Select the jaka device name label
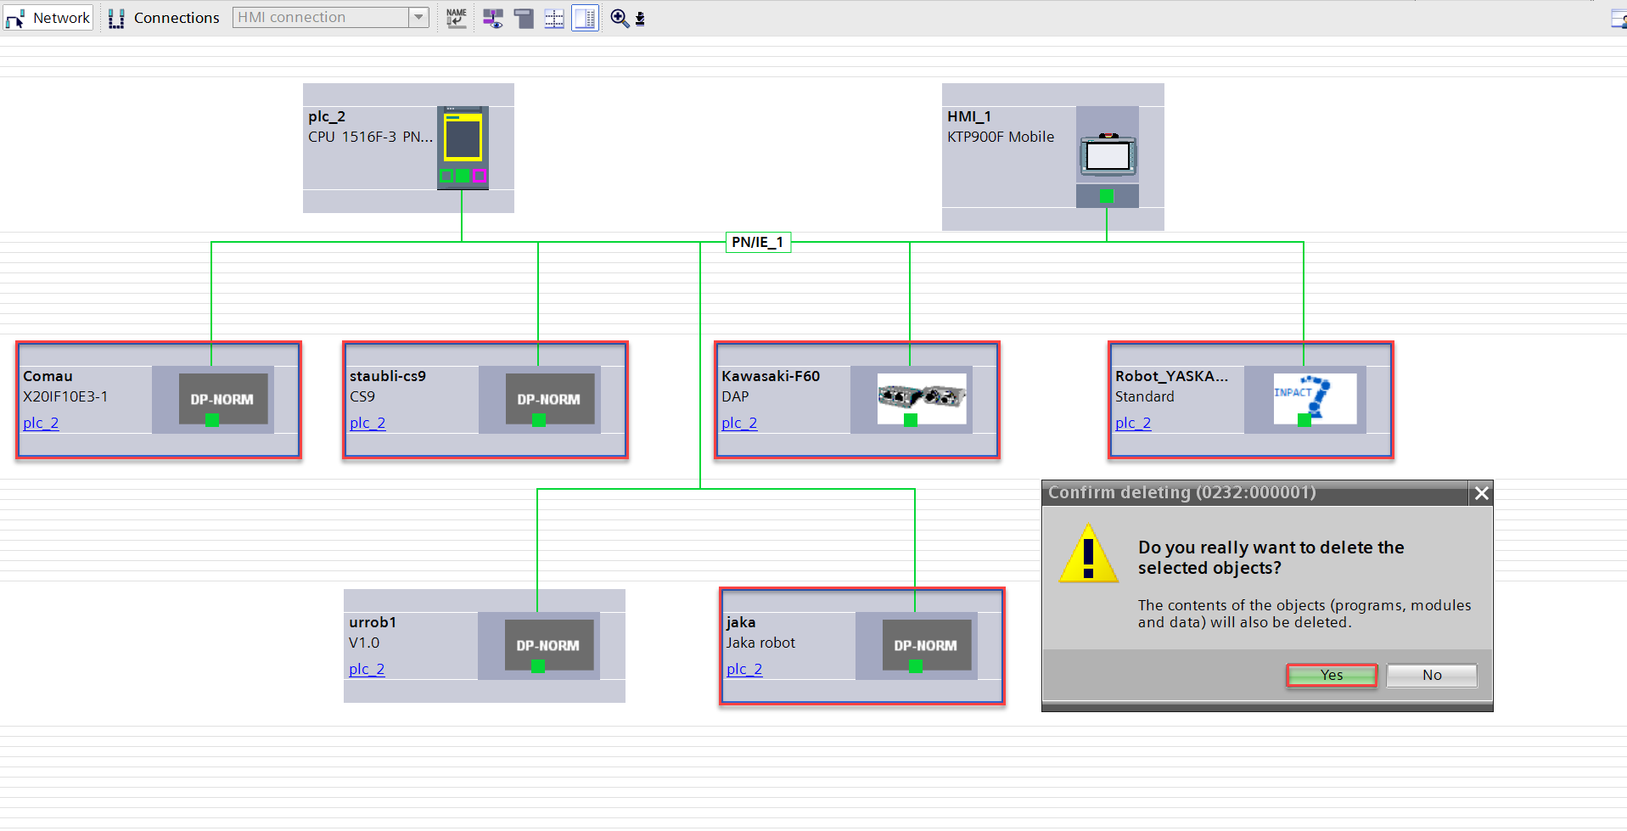1627x831 pixels. pyautogui.click(x=741, y=622)
